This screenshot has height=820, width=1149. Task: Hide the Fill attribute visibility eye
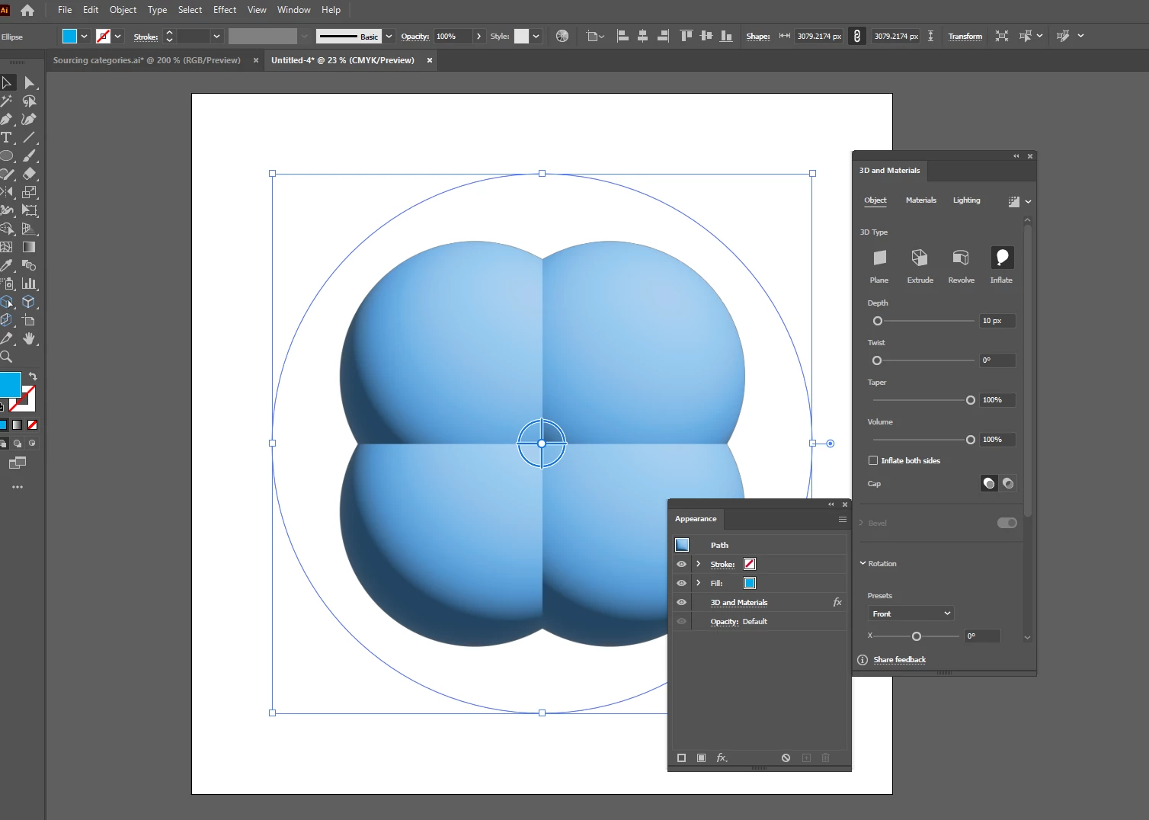[681, 583]
